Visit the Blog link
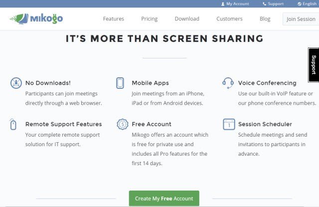319x207 pixels. (265, 19)
